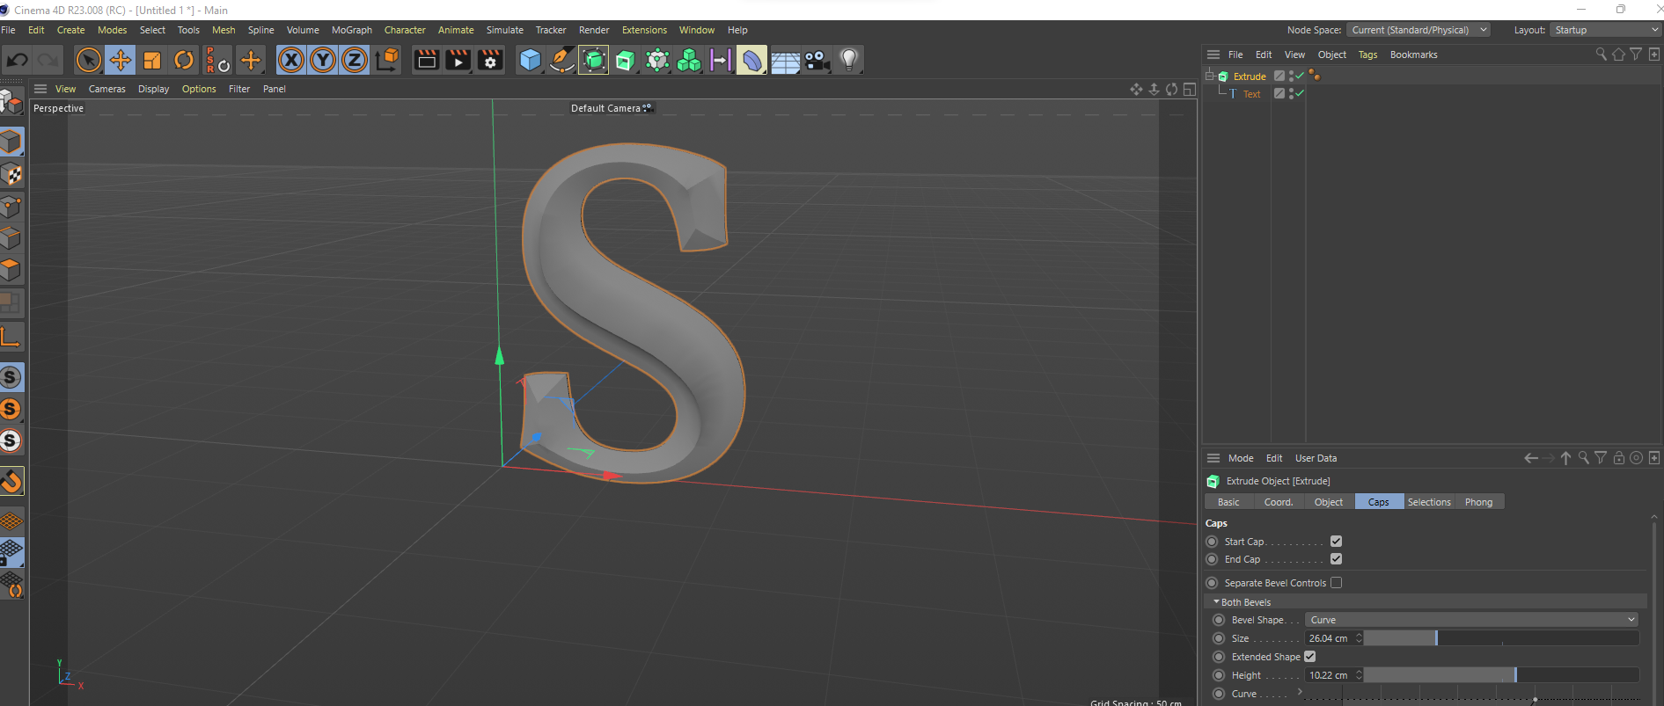This screenshot has height=706, width=1664.
Task: Collapse the Extrude object tree node
Action: [x=1210, y=76]
